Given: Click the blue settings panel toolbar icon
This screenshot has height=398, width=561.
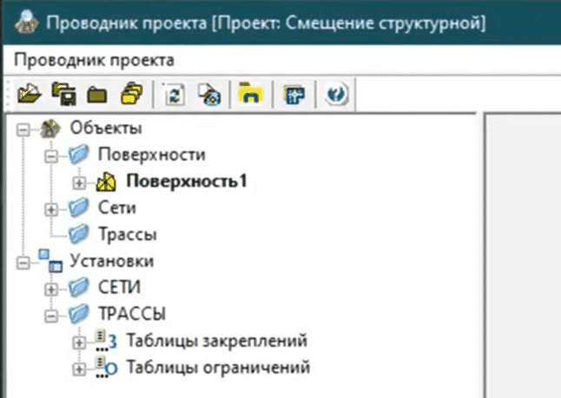Looking at the screenshot, I should [294, 93].
